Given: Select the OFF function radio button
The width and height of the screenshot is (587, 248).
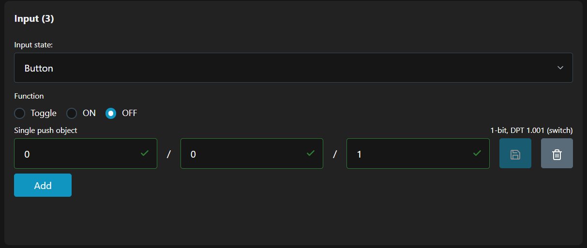Looking at the screenshot, I should pyautogui.click(x=111, y=114).
